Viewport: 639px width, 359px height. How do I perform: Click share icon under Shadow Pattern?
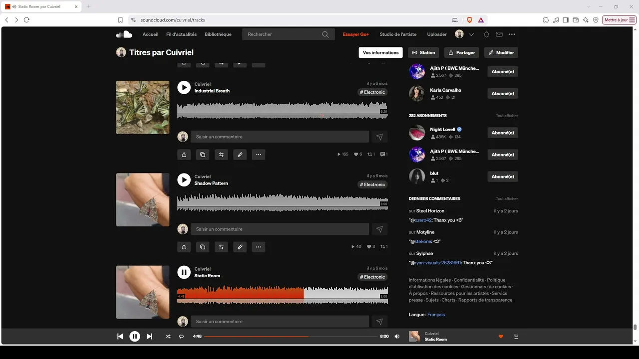184,247
